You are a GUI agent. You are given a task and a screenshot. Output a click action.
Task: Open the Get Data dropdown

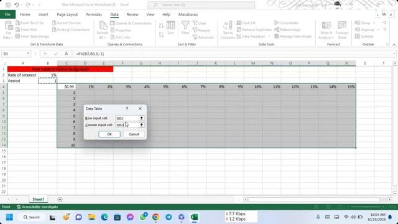point(8,30)
